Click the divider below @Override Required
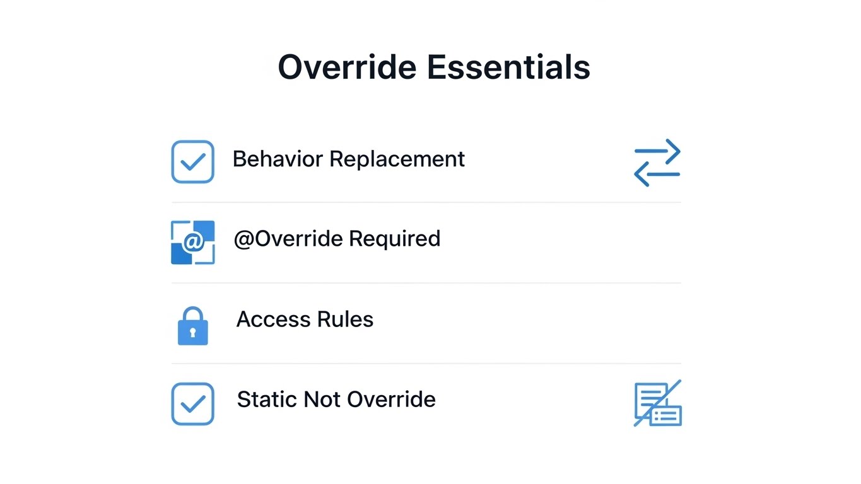The image size is (861, 484). 426,283
